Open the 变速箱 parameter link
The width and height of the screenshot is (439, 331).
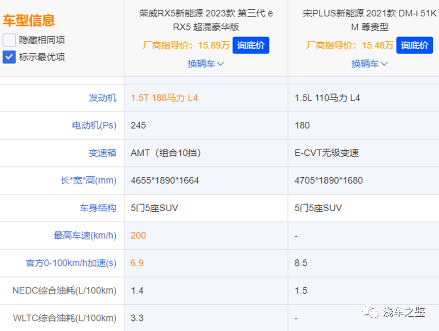[x=103, y=153]
